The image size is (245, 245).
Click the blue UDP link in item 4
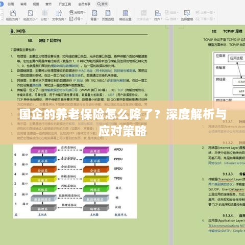pos(111,95)
